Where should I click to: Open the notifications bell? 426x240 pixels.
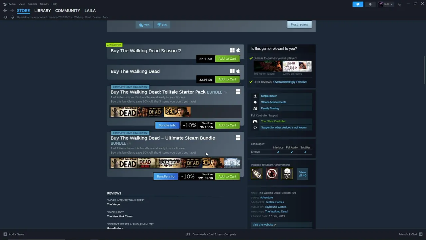click(x=370, y=4)
